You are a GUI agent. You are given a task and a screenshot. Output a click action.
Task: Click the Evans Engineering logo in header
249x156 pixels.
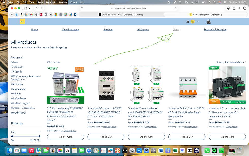point(22,21)
